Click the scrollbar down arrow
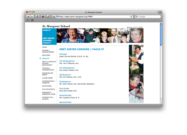The width and height of the screenshot is (187, 135). (x=161, y=103)
